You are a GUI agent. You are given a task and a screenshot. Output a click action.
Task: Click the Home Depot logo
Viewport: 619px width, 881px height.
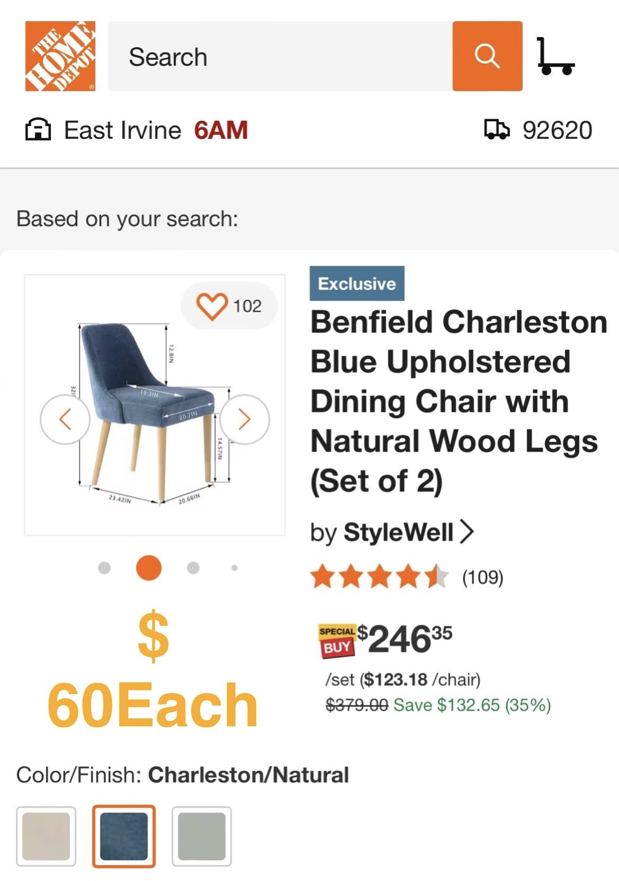60,56
